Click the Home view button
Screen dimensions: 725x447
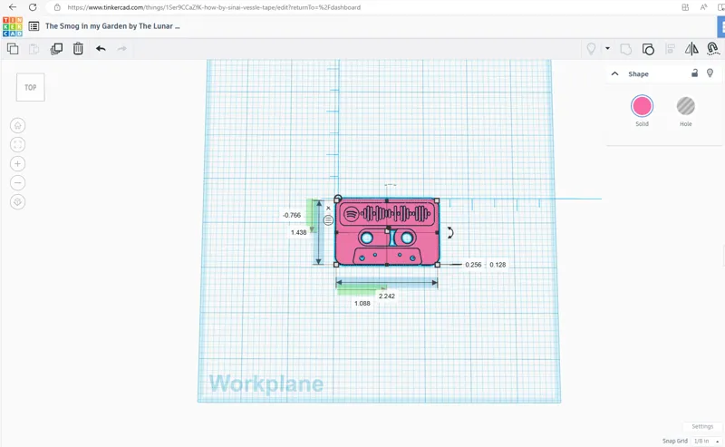pos(17,125)
